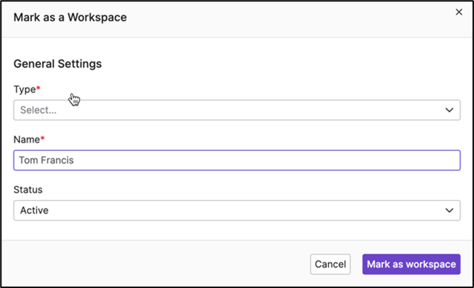
Task: Click the Mark as a Workspace title
Action: click(70, 17)
